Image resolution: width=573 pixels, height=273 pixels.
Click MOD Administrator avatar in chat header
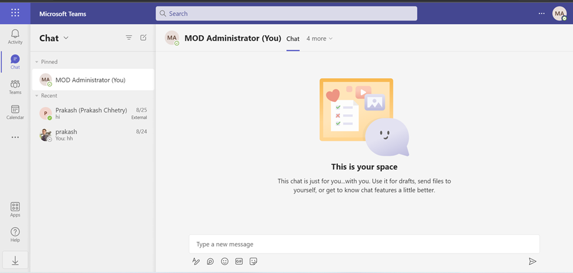(x=172, y=38)
